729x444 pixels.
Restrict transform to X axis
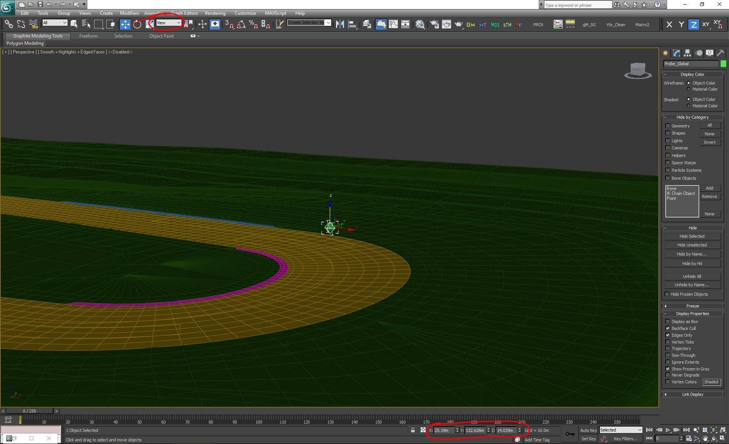[x=669, y=25]
